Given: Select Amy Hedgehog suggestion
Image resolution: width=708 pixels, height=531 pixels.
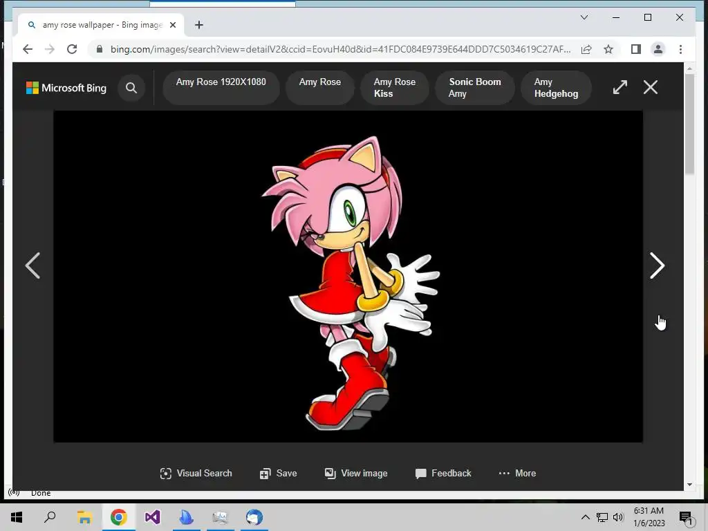Looking at the screenshot, I should [x=556, y=88].
